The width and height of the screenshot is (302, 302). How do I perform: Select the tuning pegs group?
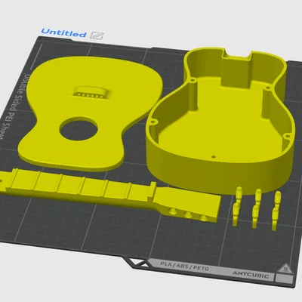(x=257, y=208)
